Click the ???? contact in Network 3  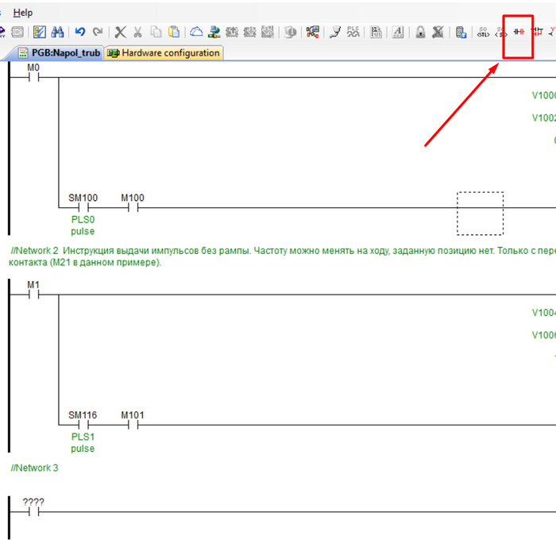point(33,512)
